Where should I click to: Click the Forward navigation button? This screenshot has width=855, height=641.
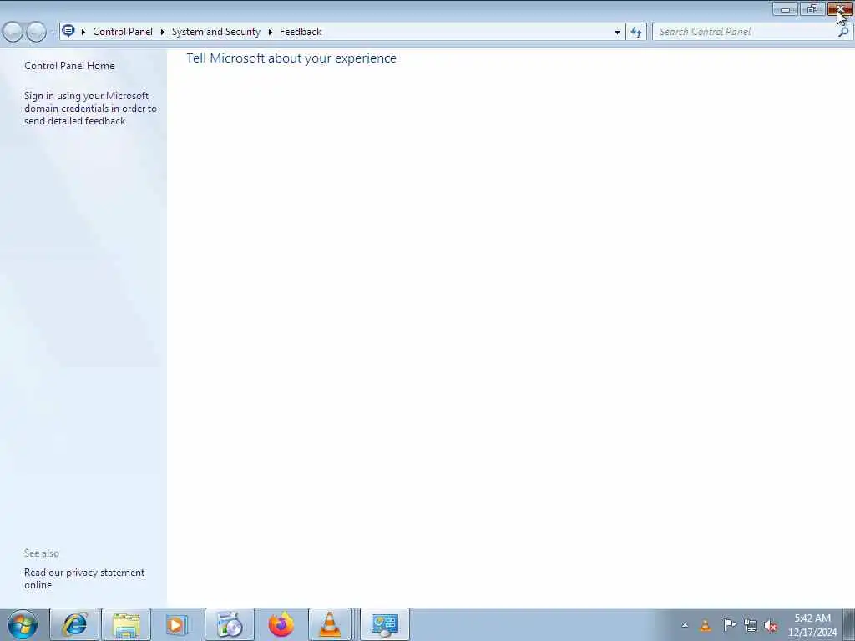pos(36,32)
